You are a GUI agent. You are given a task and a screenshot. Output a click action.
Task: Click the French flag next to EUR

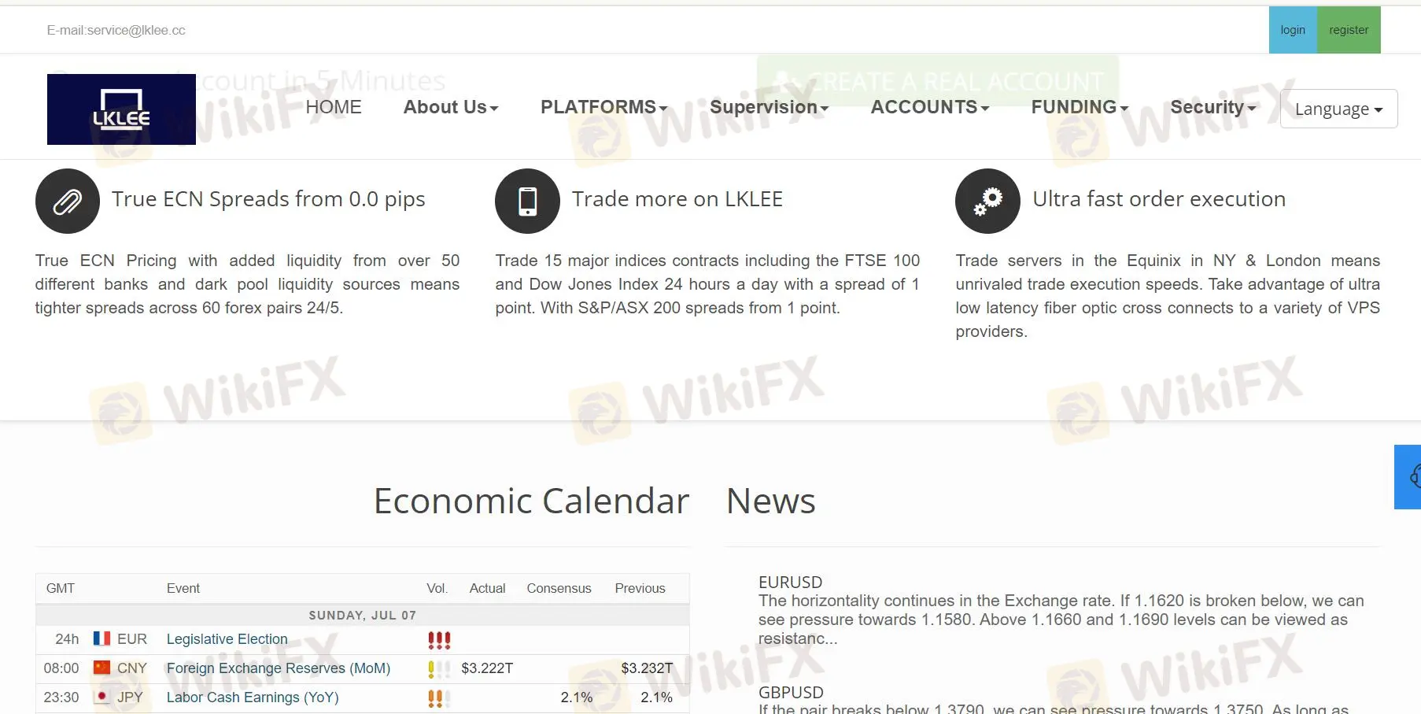tap(101, 638)
